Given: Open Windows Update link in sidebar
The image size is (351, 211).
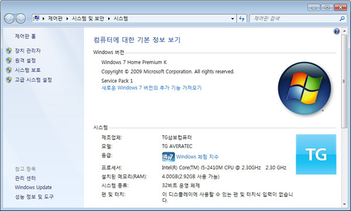Looking at the screenshot, I should [x=33, y=187].
